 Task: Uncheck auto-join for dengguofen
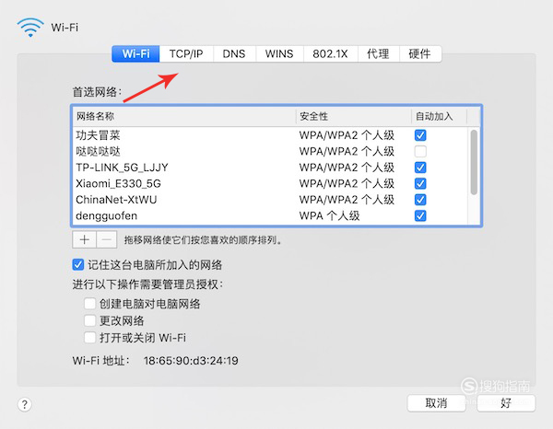[x=420, y=215]
